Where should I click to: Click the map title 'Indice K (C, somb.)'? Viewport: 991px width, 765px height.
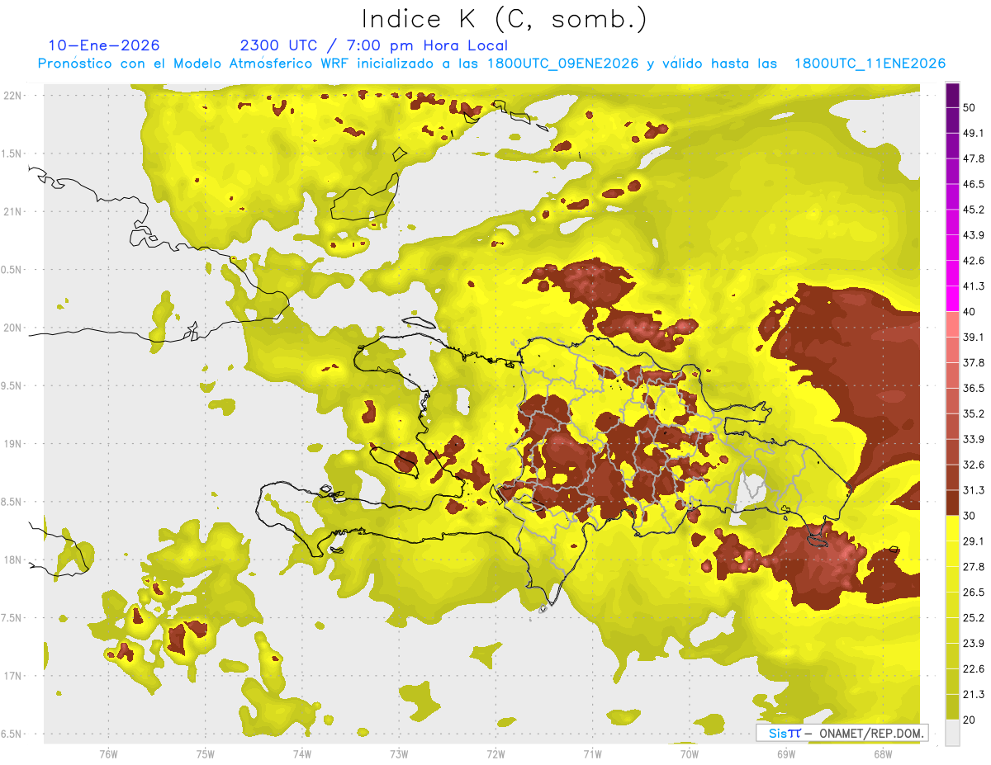(x=504, y=20)
